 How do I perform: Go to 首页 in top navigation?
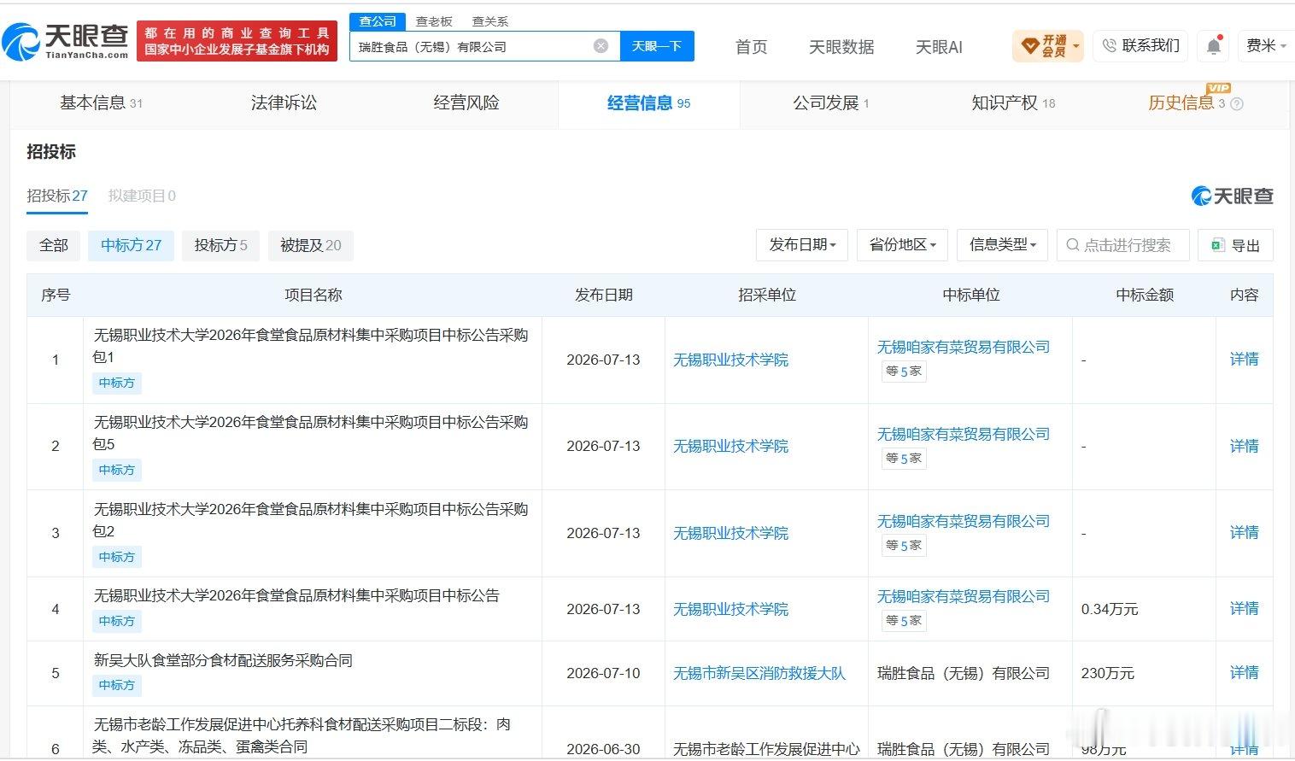click(752, 47)
